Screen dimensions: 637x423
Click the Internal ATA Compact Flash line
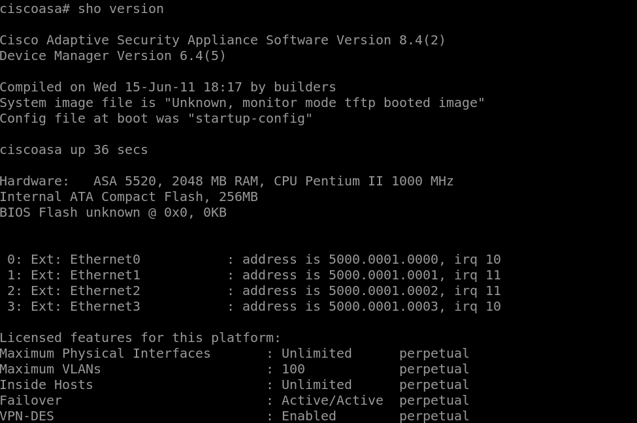click(129, 197)
